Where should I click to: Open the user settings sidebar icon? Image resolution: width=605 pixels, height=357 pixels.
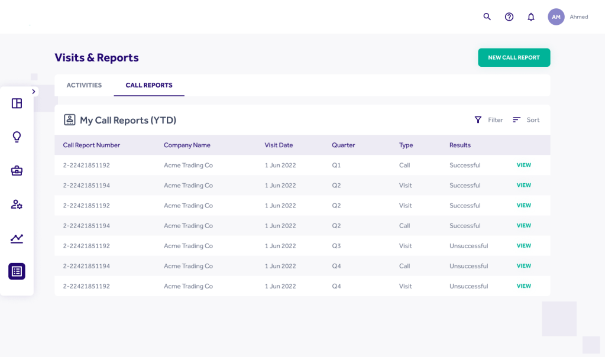(x=17, y=205)
